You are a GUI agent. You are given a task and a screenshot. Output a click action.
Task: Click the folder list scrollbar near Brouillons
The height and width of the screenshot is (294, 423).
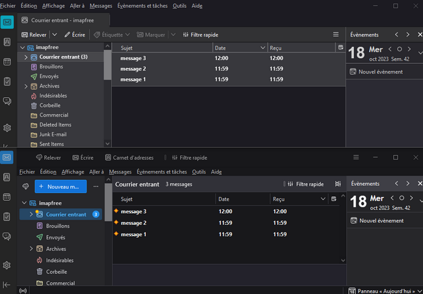click(107, 65)
